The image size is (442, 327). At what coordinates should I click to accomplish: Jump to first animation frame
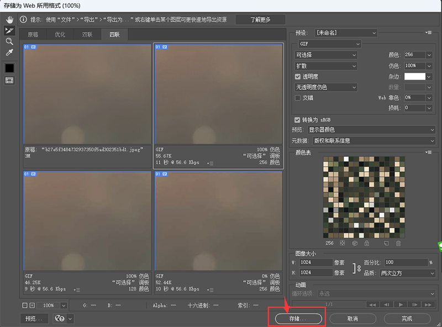click(x=372, y=304)
